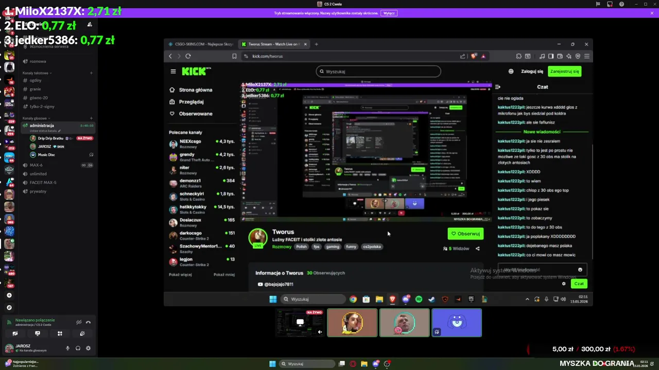The image size is (659, 370).
Task: Open Brave Shields icon in address bar
Action: pos(474,56)
